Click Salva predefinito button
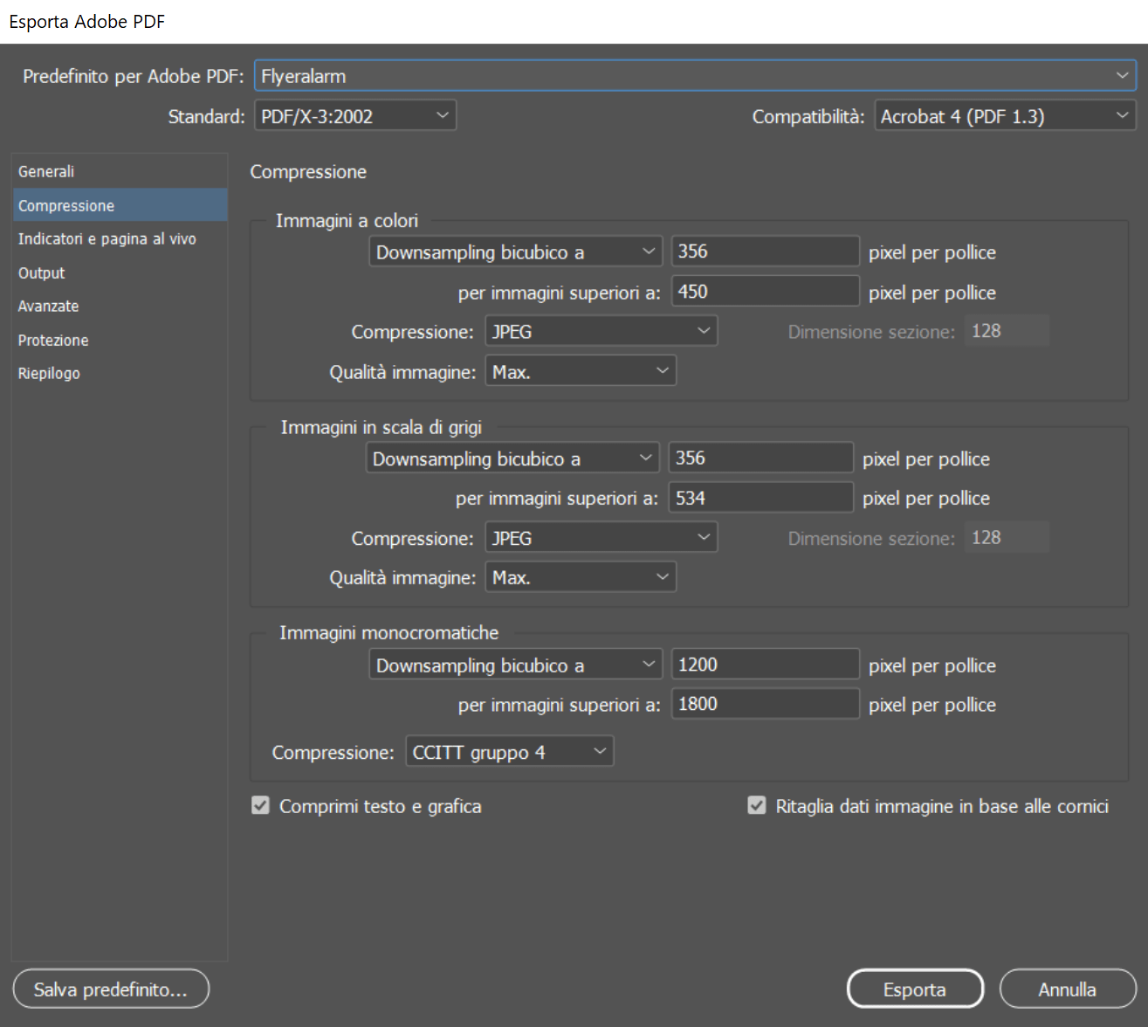This screenshot has width=1148, height=1027. point(111,989)
